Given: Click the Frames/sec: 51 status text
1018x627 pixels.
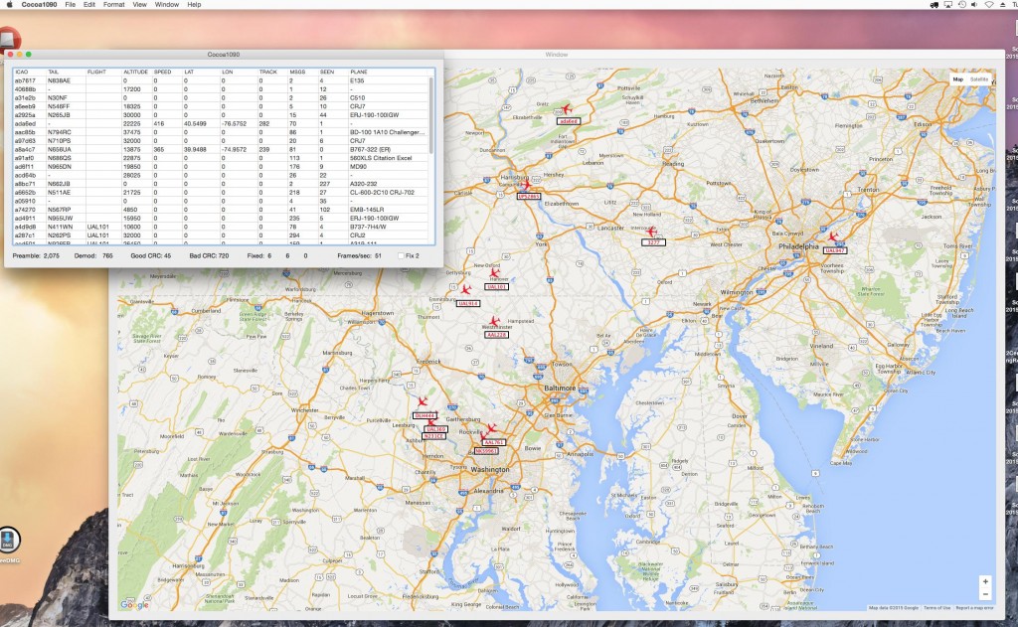Looking at the screenshot, I should (x=360, y=255).
